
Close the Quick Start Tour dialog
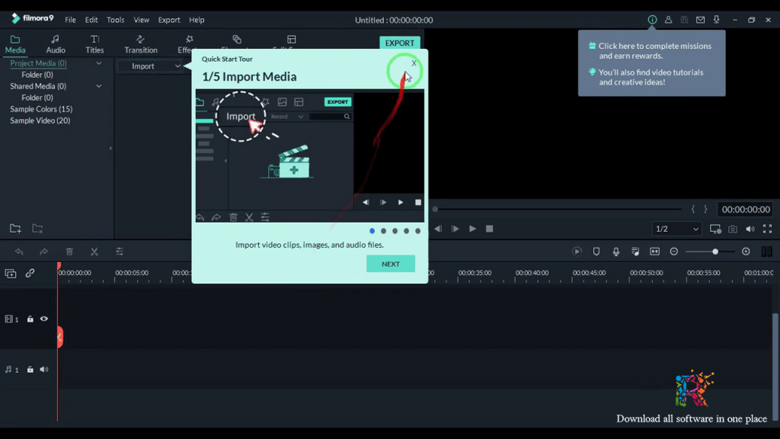tap(414, 63)
